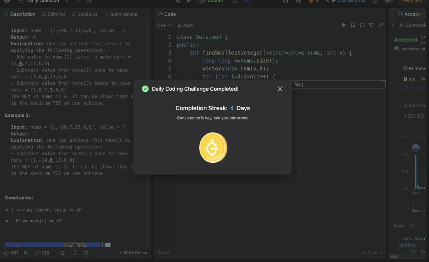Click the Constraints: heading

[x=19, y=198]
